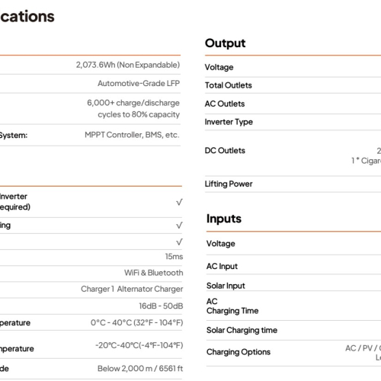
Task: Click the 'WiFi & Bluetooth' value
Action: click(x=153, y=273)
